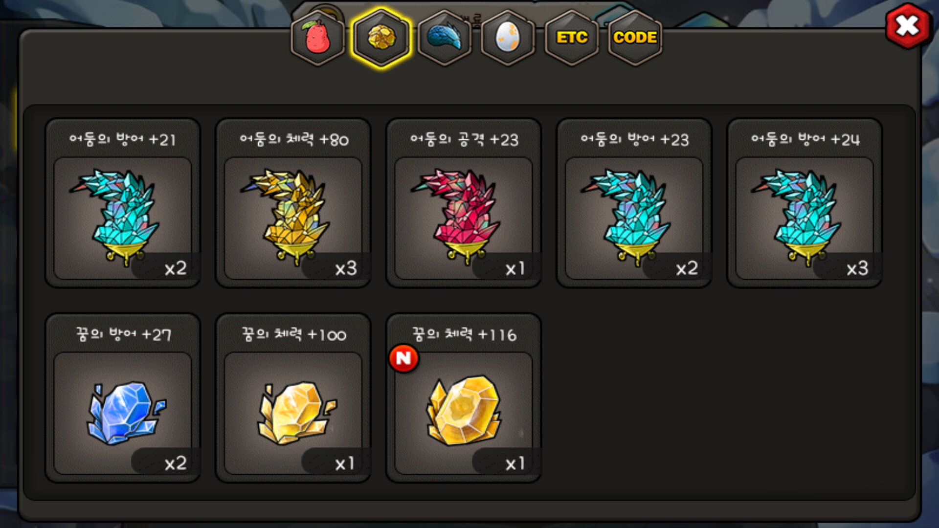Viewport: 939px width, 528px height.
Task: Select the yellow 어둠의 체력 +80 crystal
Action: 293,203
